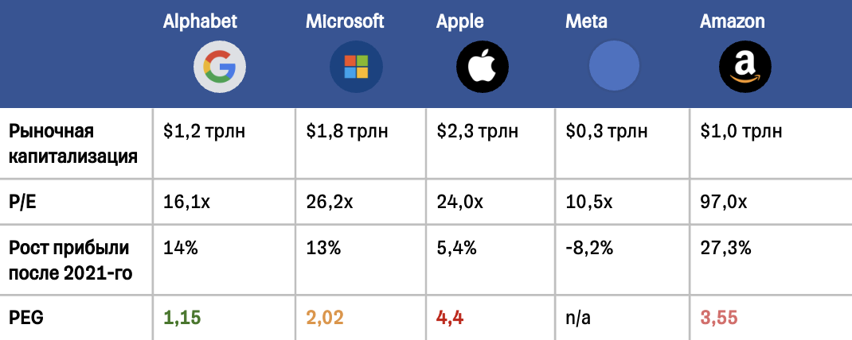The height and width of the screenshot is (340, 852).
Task: Click Meta's profit growth value -8,2%
Action: 589,248
